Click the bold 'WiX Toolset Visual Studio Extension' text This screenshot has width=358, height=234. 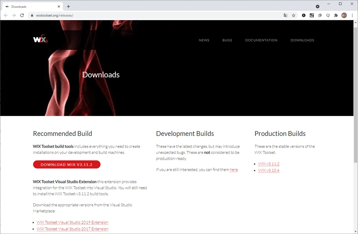(65, 182)
